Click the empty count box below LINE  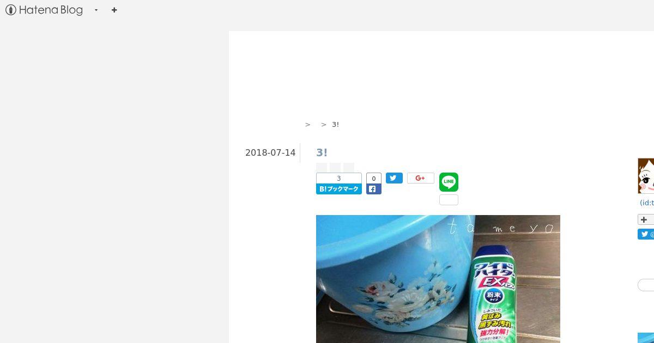(x=449, y=200)
